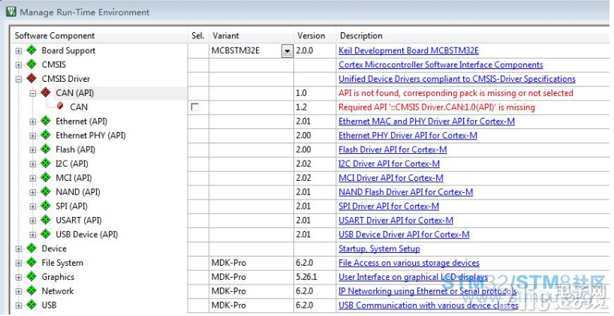Expand the Device node

tap(19, 249)
